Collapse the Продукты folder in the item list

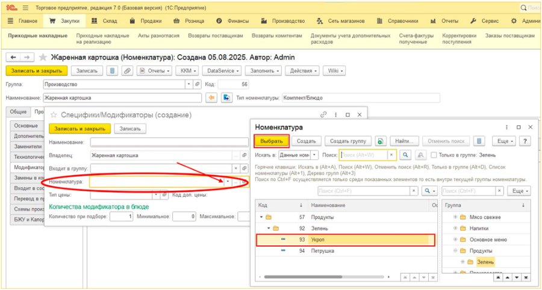pyautogui.click(x=262, y=217)
